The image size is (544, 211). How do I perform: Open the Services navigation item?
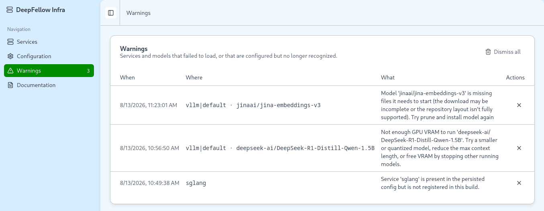point(49,42)
